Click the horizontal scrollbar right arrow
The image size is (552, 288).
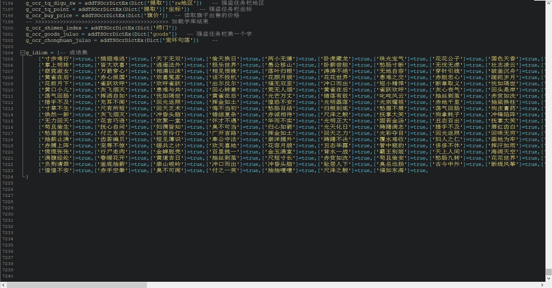[542, 285]
